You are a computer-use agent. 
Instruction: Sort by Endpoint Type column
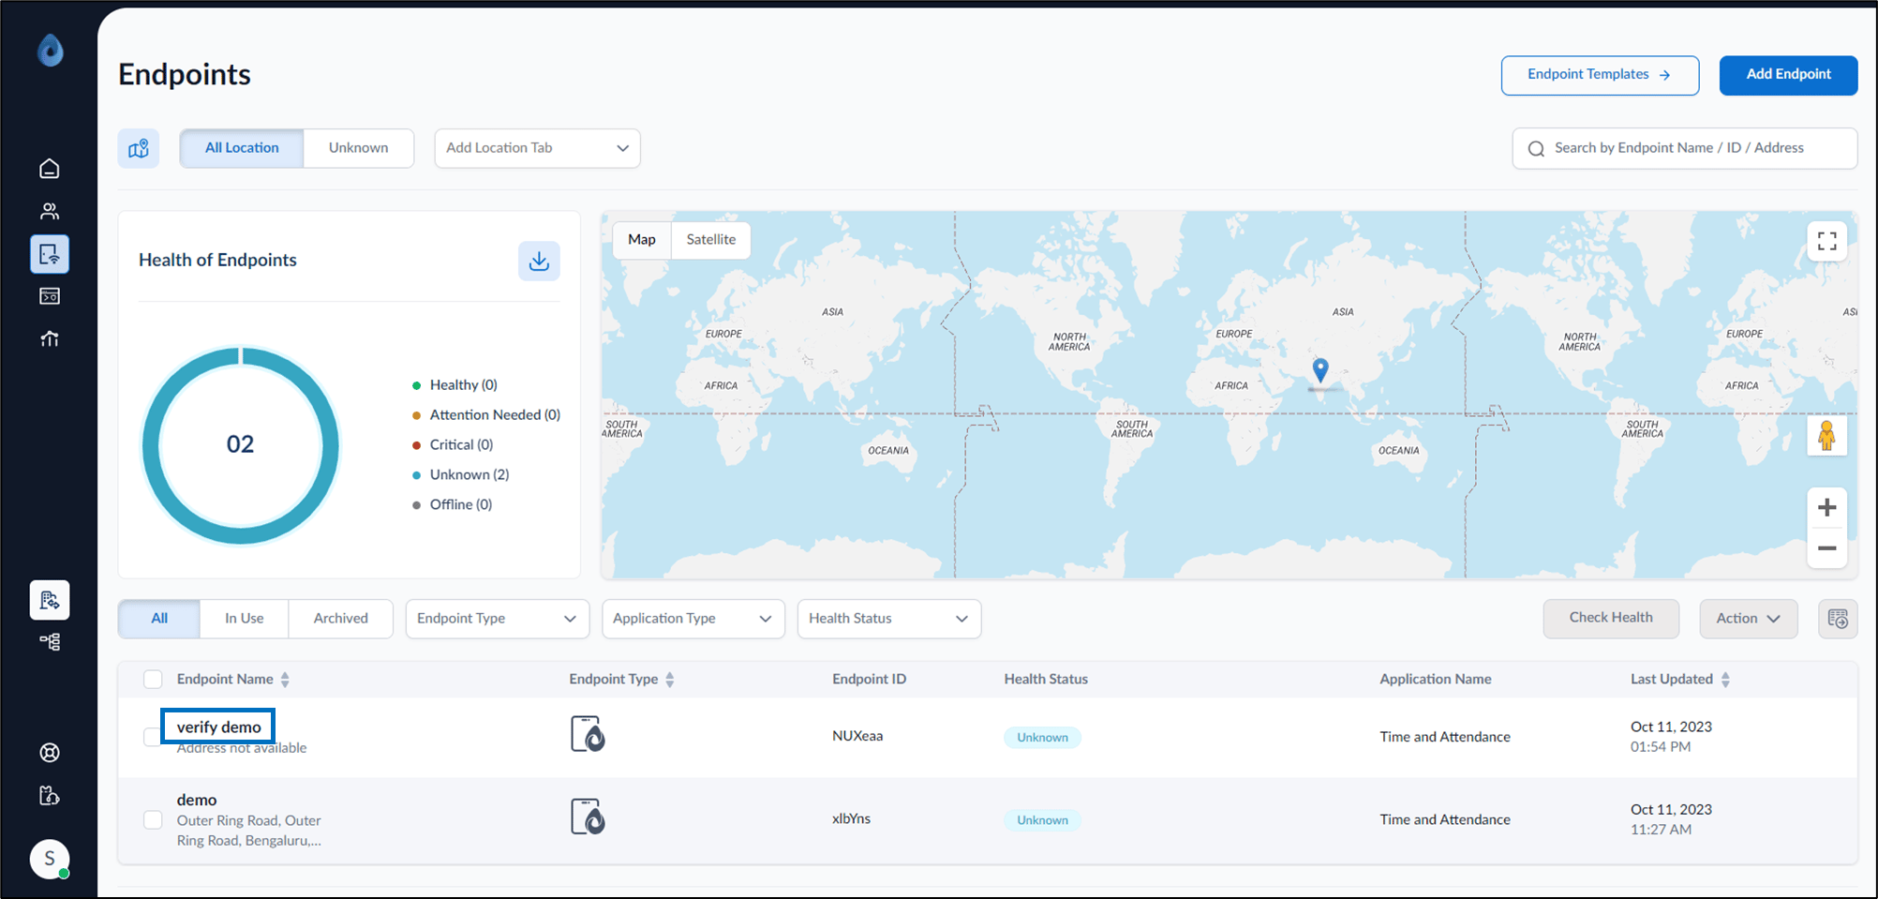pyautogui.click(x=670, y=680)
